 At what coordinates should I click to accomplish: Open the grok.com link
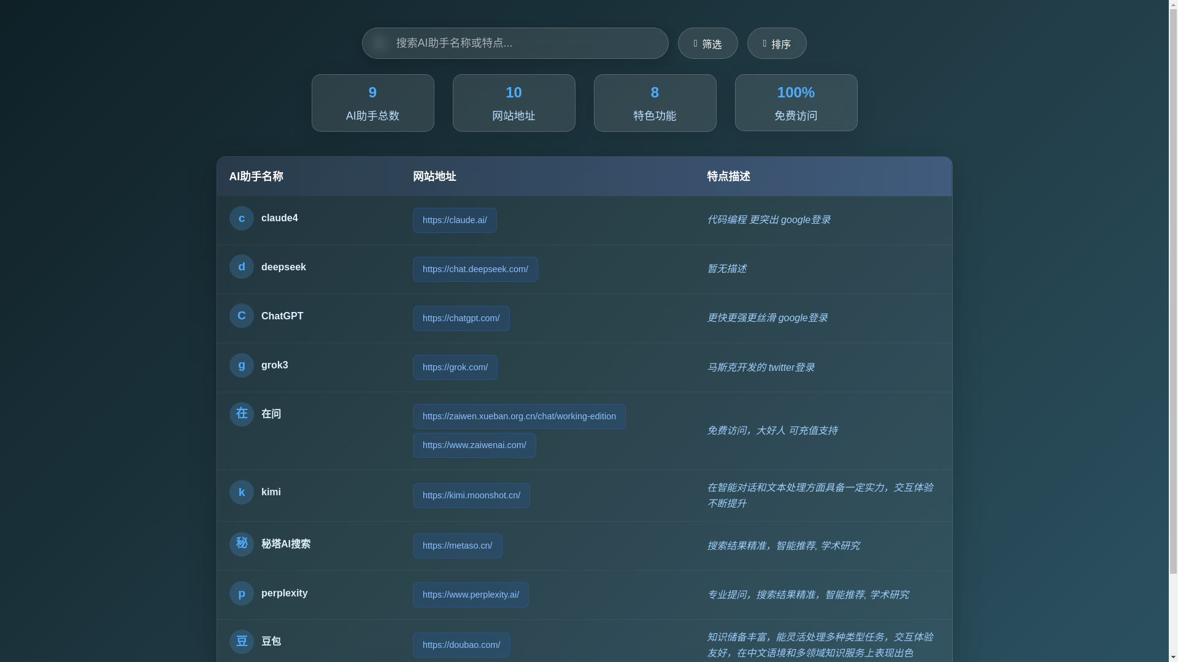(x=455, y=367)
